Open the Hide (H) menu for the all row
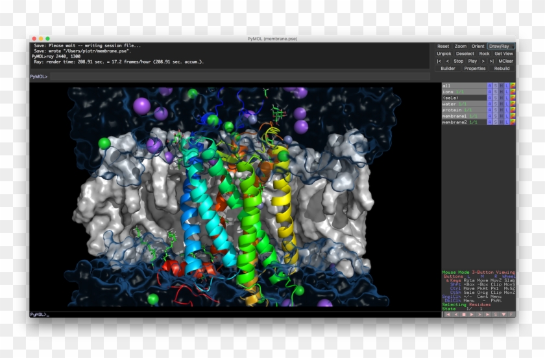The image size is (545, 358). coord(501,85)
